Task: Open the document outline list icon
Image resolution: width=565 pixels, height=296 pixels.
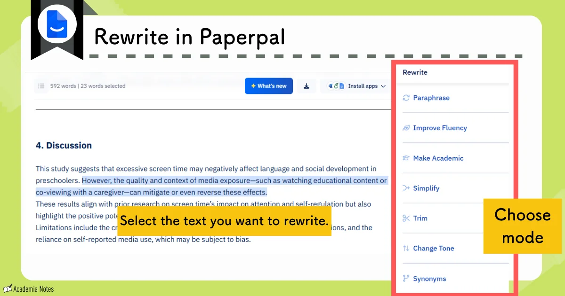Action: 41,86
